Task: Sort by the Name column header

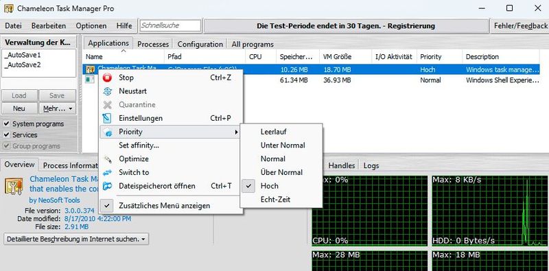Action: point(124,57)
